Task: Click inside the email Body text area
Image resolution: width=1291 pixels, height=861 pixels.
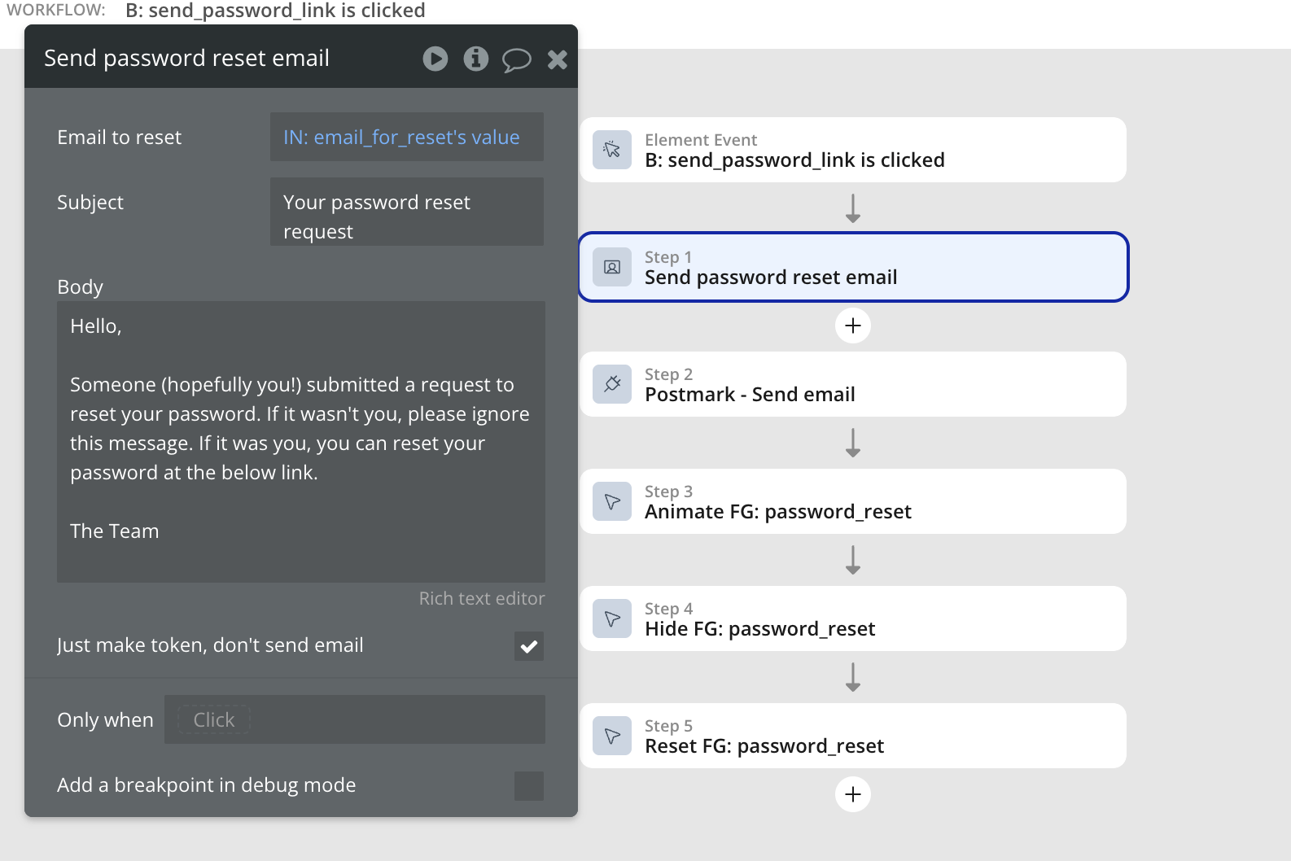Action: (301, 441)
